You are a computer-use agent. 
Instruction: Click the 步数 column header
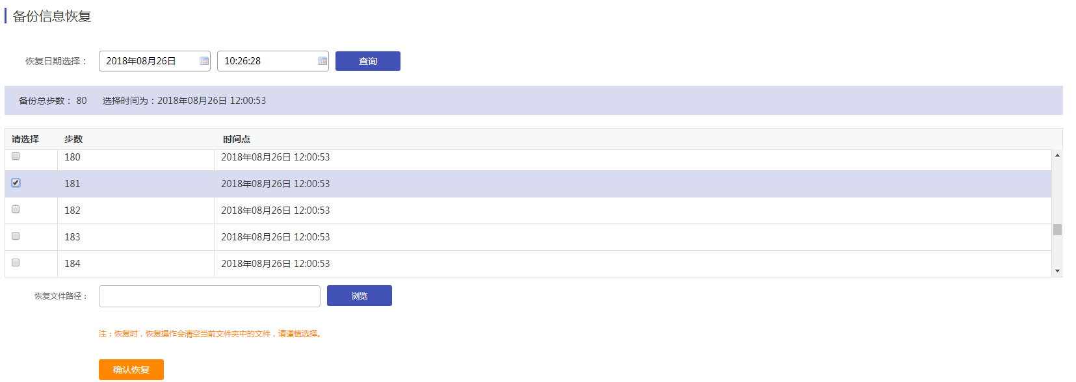pos(73,139)
